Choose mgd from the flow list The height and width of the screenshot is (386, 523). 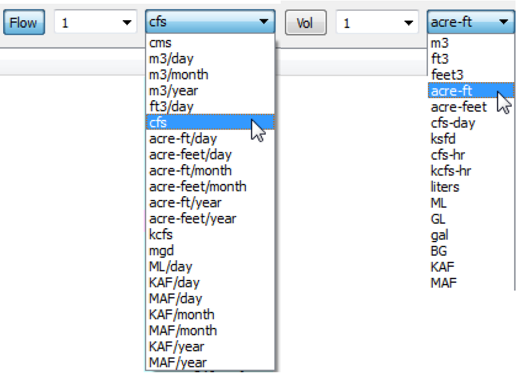pos(161,251)
